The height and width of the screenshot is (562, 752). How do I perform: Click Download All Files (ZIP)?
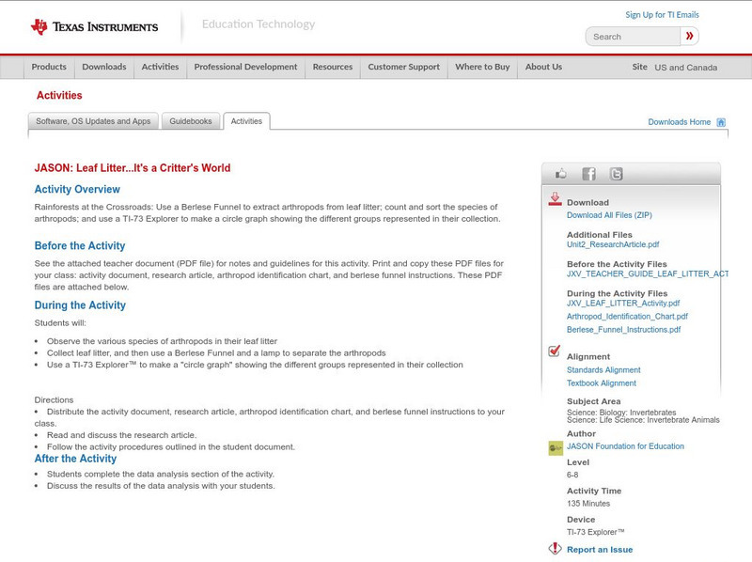pos(609,215)
